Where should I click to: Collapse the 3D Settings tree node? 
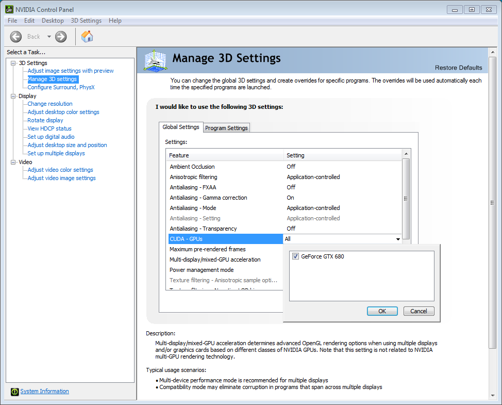pos(13,63)
